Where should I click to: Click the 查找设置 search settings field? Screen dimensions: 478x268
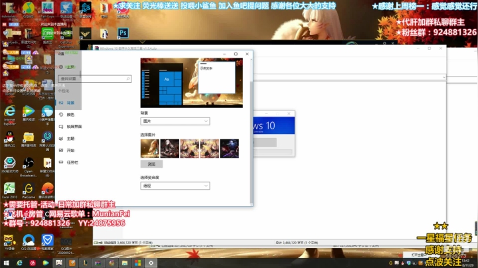click(x=94, y=78)
